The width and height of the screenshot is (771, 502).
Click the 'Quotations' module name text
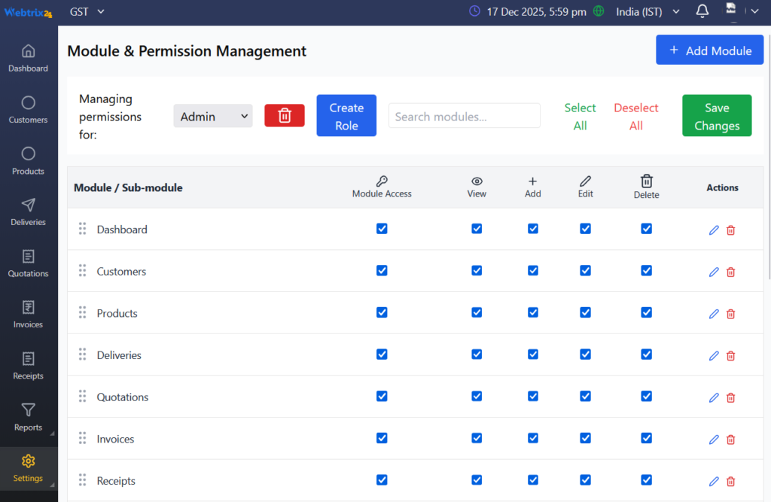[123, 397]
